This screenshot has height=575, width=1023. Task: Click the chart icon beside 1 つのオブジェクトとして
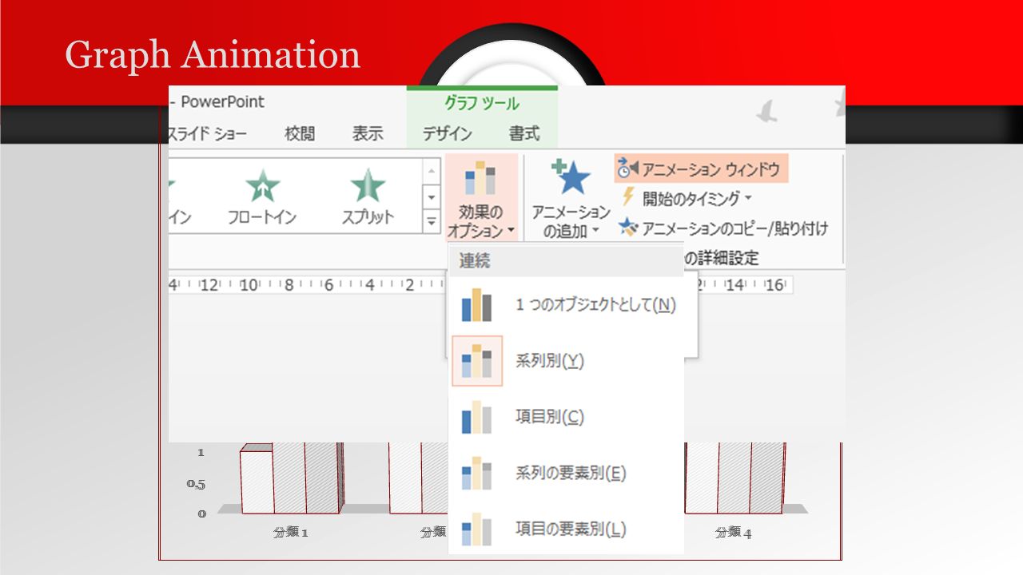pyautogui.click(x=477, y=305)
